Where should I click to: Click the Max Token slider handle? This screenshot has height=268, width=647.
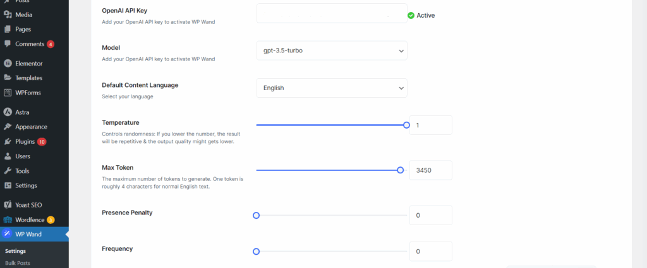point(400,170)
